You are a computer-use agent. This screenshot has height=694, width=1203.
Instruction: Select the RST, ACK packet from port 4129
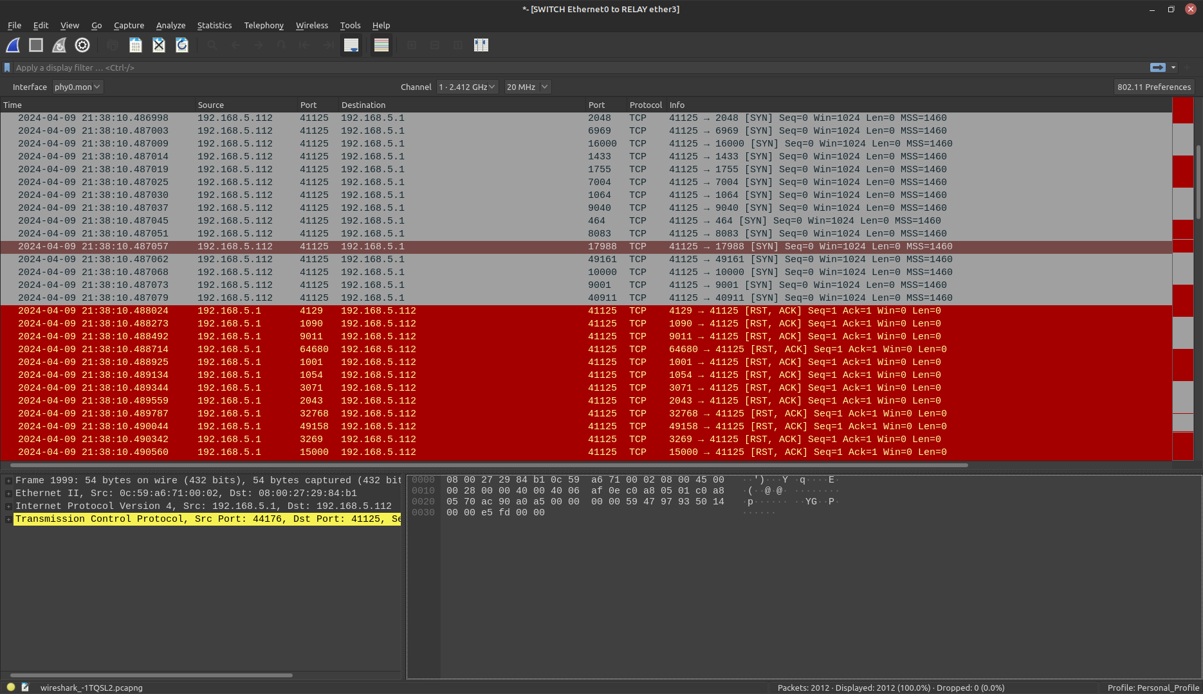[586, 311]
